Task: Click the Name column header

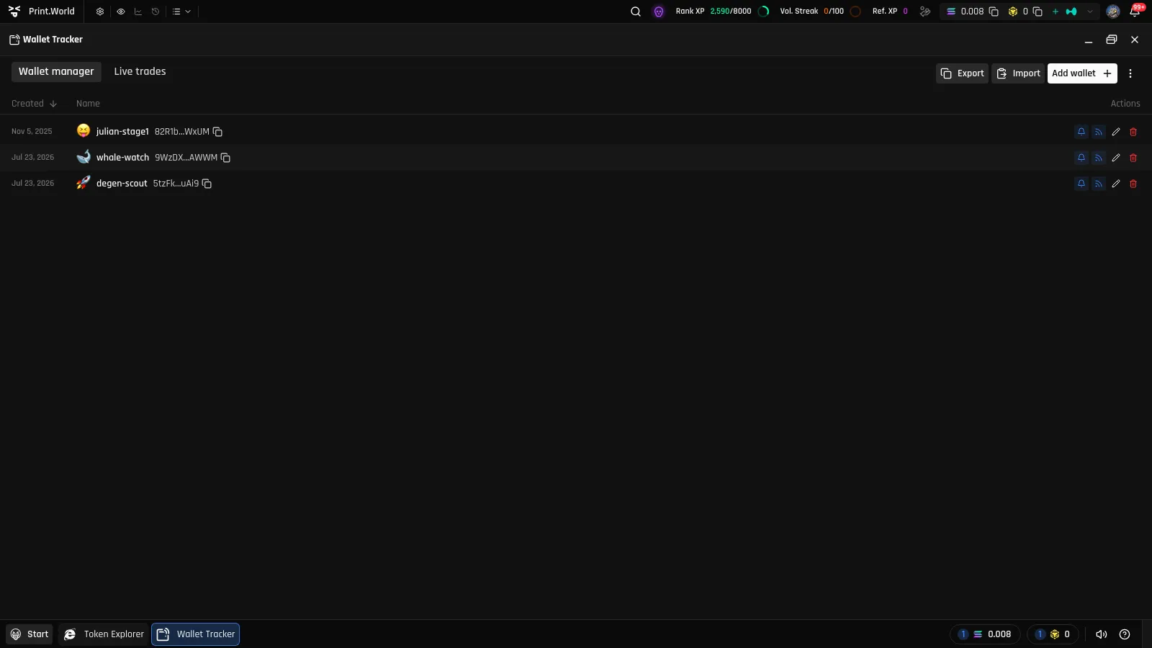Action: (88, 104)
